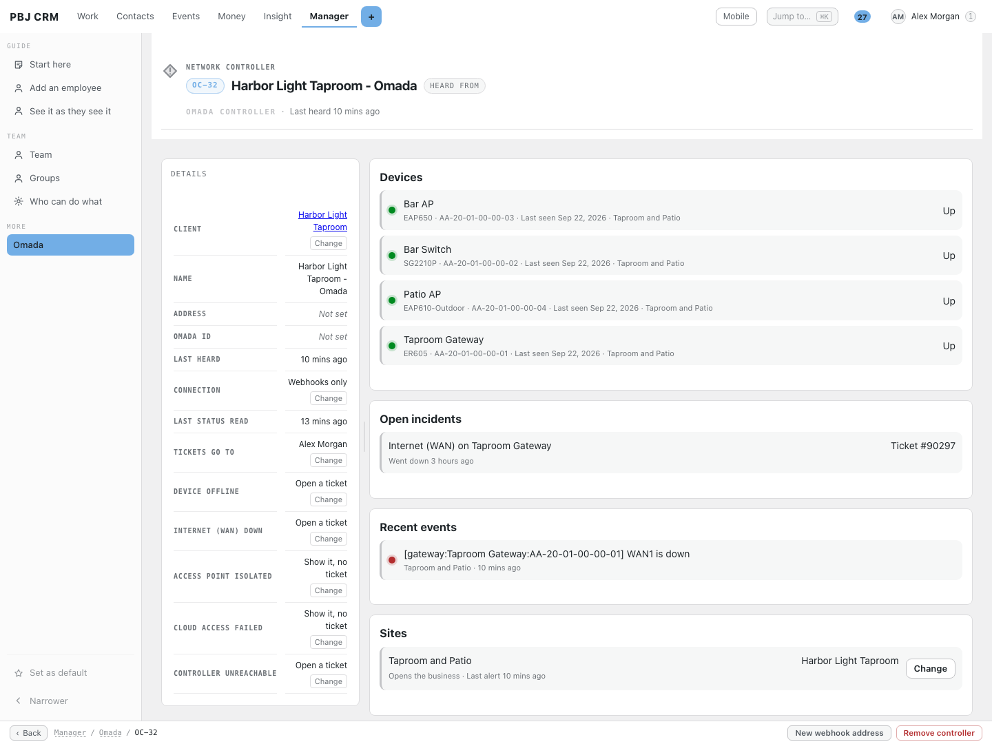Click the Add an employee person icon
The image size is (992, 744).
tap(19, 88)
